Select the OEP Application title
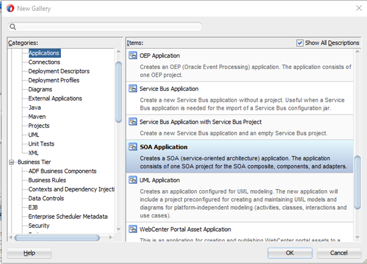The width and height of the screenshot is (367, 264). [160, 55]
